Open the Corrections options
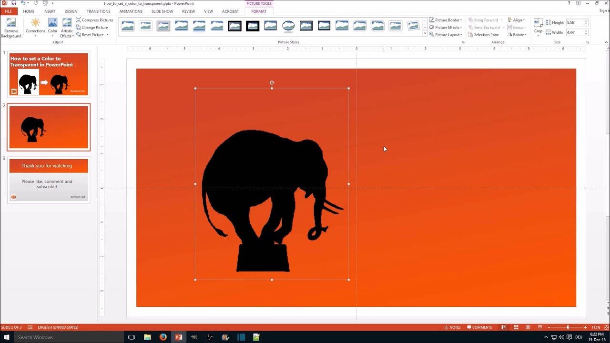610x343 pixels. pos(35,28)
